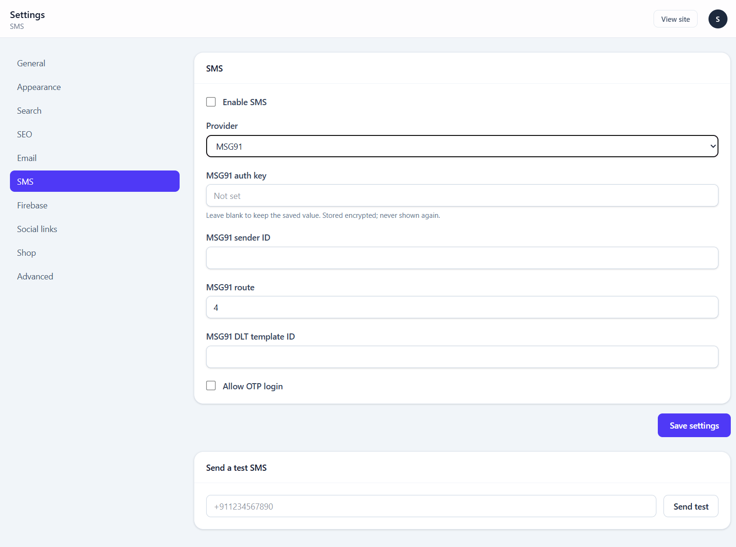Open the user avatar menu 'S'

[718, 19]
